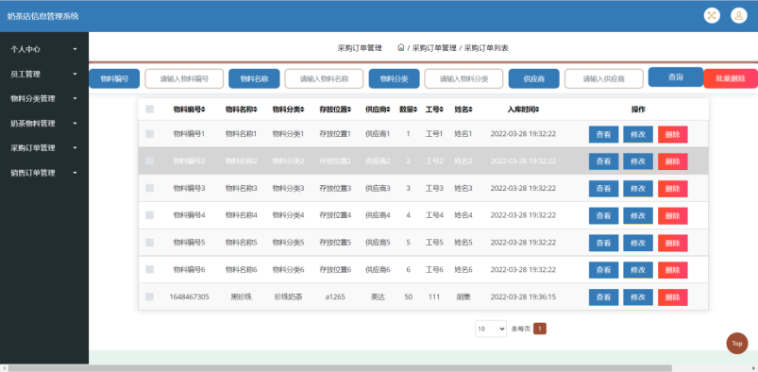Click the 黑珍珠 cell in the table
758x372 pixels.
(242, 296)
